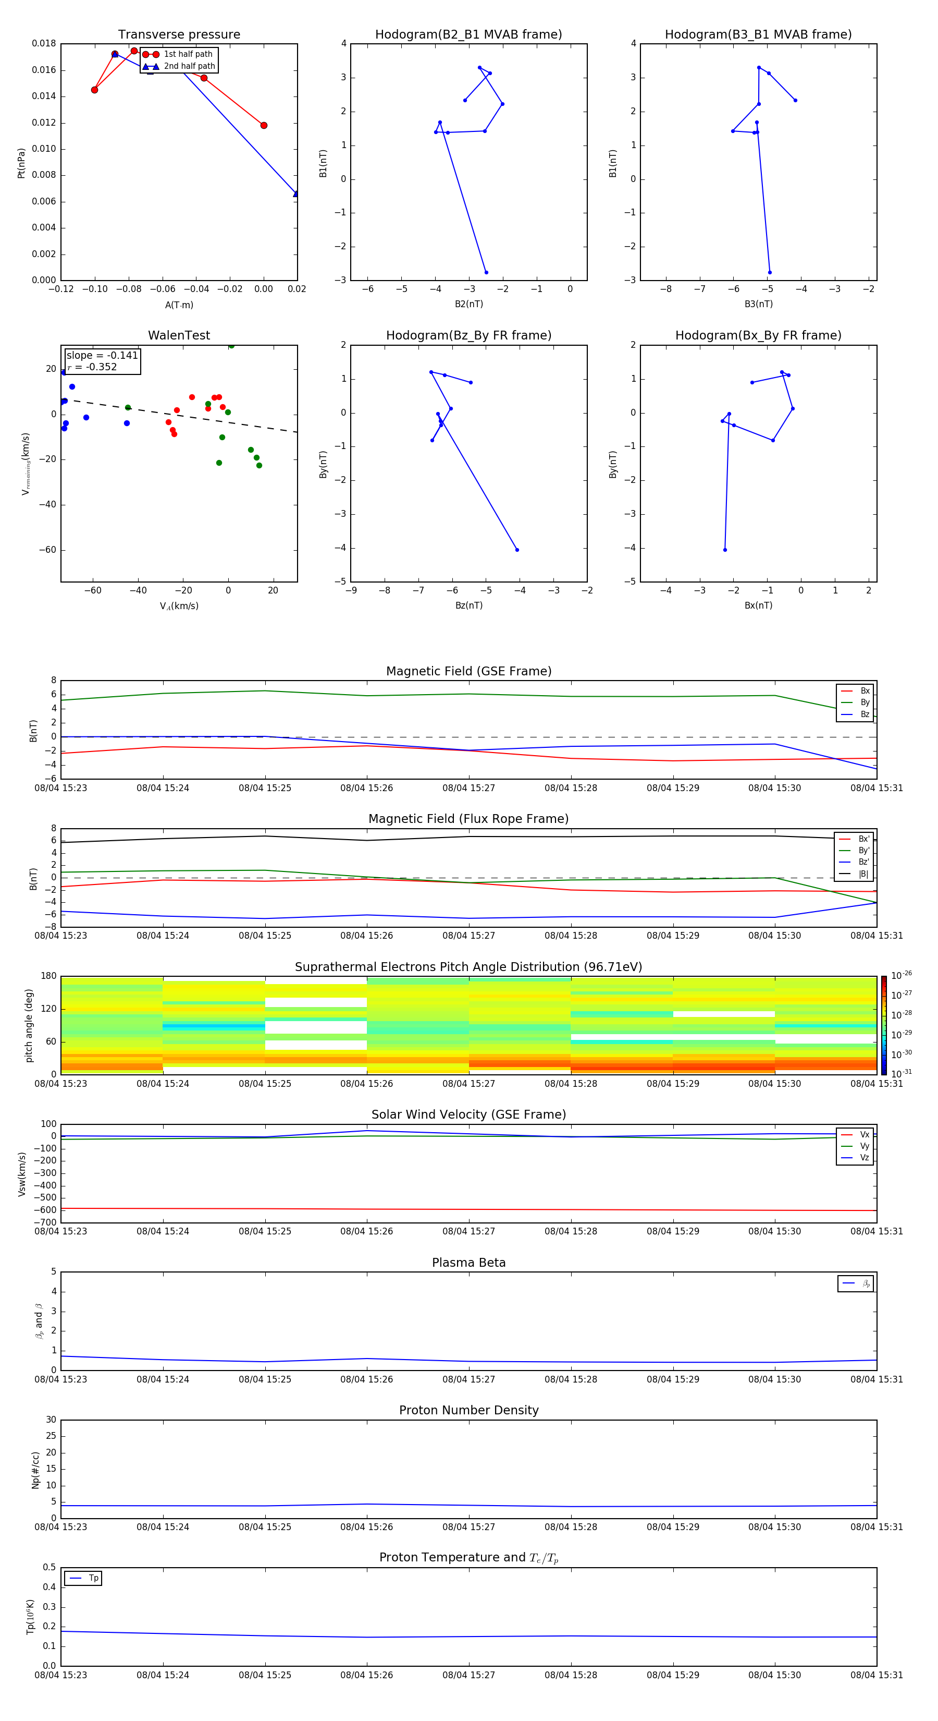Click the '08/04 15:23' tick under Plasma Beta plot
Image resolution: width=938 pixels, height=1721 pixels.
[61, 1379]
